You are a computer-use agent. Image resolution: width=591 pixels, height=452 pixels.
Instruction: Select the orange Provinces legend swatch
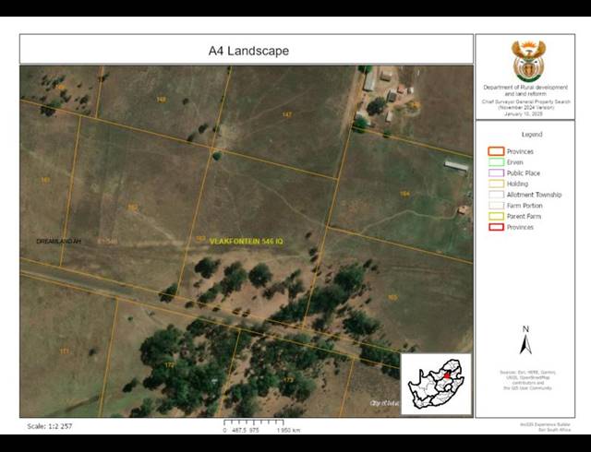pos(496,151)
